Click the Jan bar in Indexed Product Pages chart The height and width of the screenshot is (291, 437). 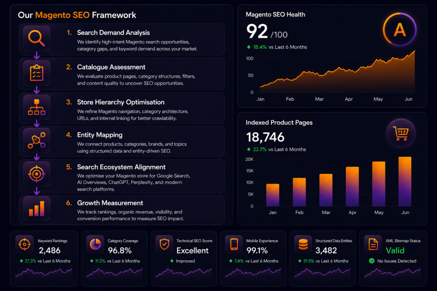273,195
